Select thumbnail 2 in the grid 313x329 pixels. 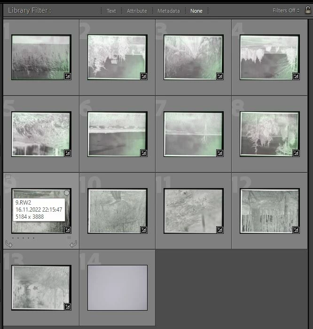(117, 58)
